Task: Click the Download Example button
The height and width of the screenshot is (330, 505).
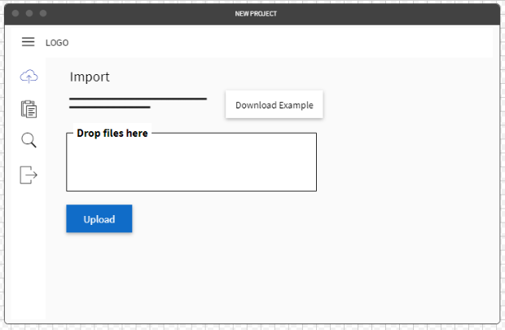Action: coord(274,105)
